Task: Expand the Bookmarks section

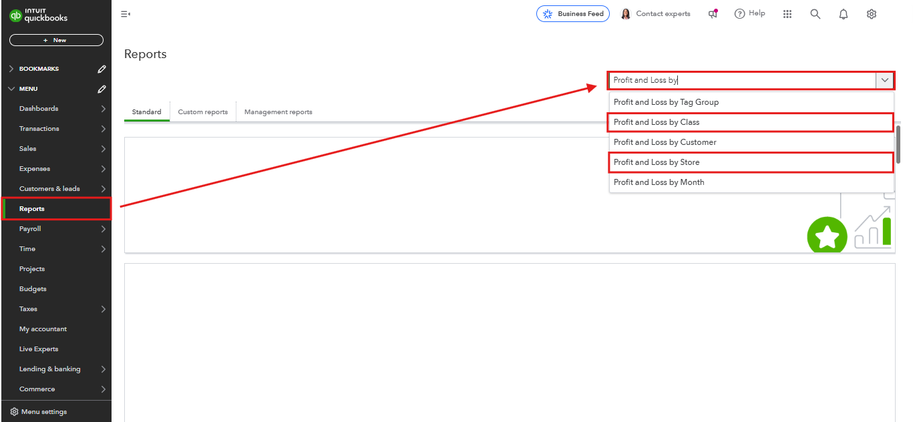Action: (11, 69)
